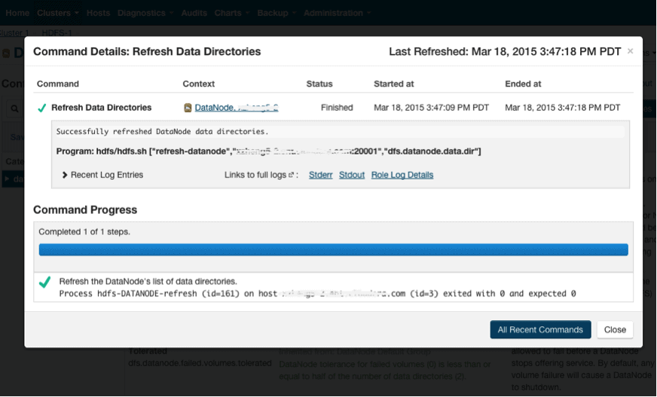Click the All Recent Commands button
Image resolution: width=657 pixels, height=397 pixels.
pyautogui.click(x=540, y=329)
